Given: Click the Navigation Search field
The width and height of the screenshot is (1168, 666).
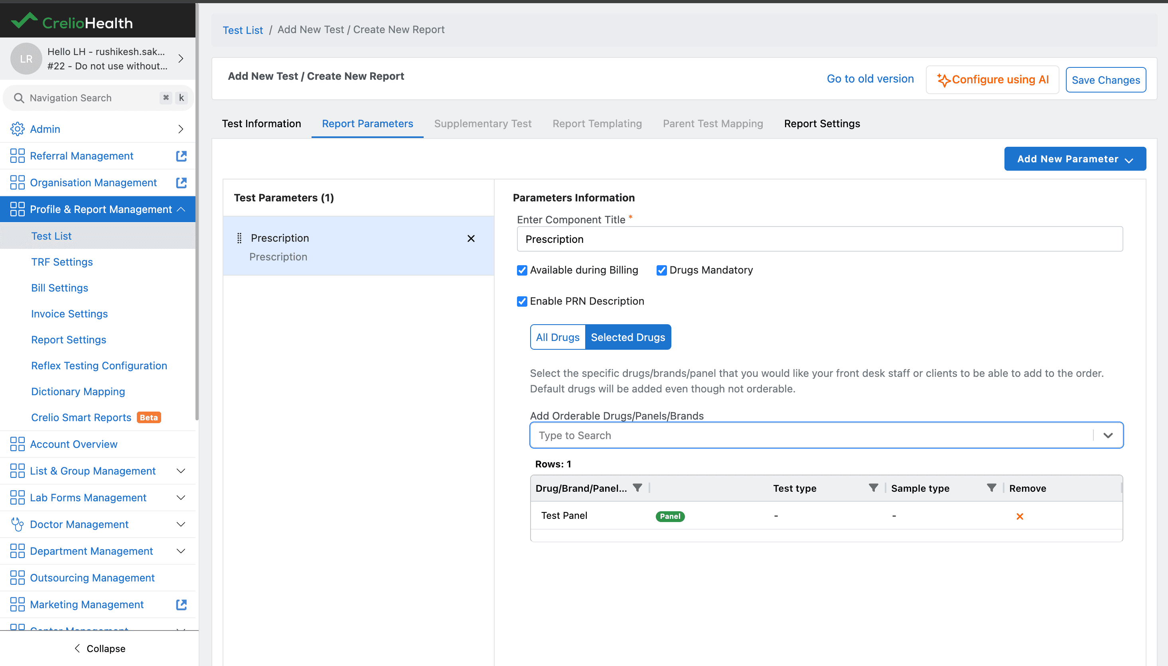Looking at the screenshot, I should 99,98.
